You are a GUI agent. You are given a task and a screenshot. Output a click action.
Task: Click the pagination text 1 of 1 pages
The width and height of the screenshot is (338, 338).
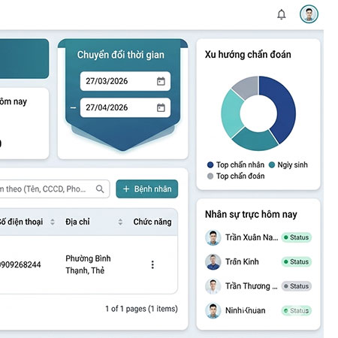pos(141,309)
